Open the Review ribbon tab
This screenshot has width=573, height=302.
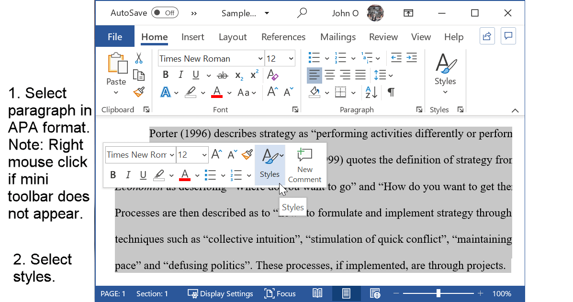[x=383, y=37]
